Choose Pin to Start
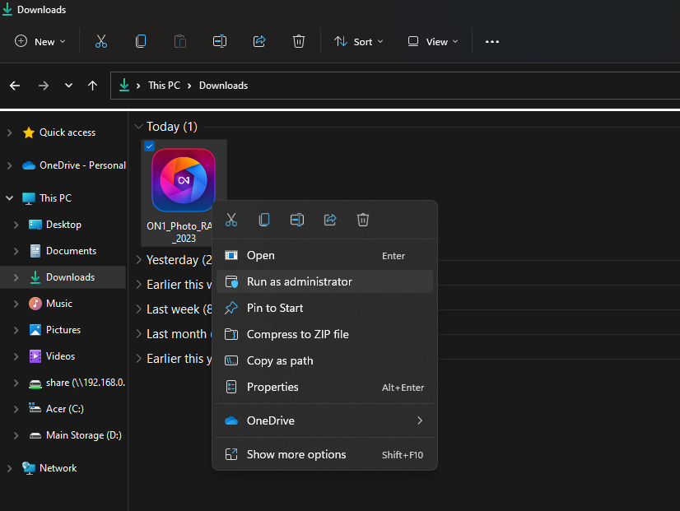The image size is (680, 511). pos(324,308)
